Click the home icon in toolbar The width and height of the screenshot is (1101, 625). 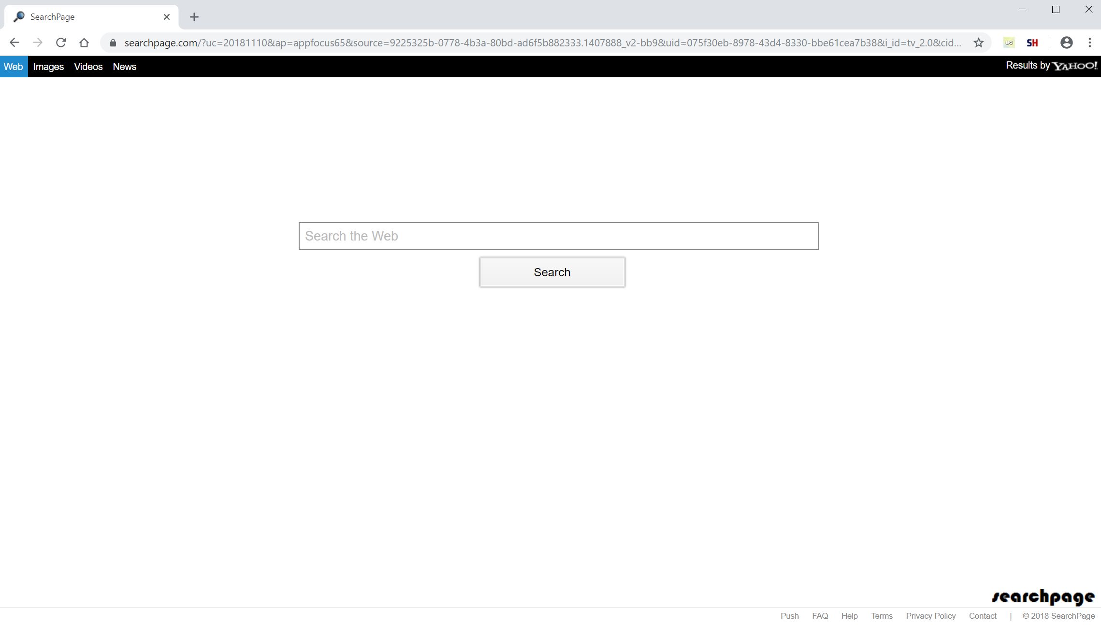pyautogui.click(x=84, y=43)
